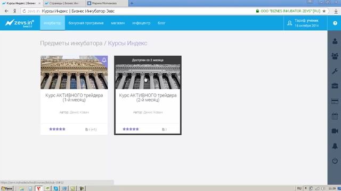Click the user tariff profile icon
Image resolution: width=341 pixels, height=191 pixels.
(x=290, y=23)
